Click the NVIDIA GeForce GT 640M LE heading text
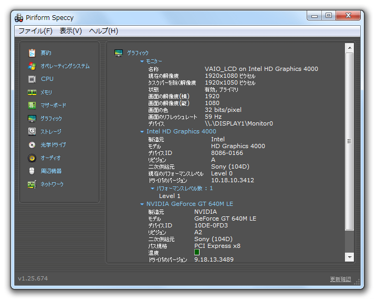The image size is (377, 302). [190, 204]
